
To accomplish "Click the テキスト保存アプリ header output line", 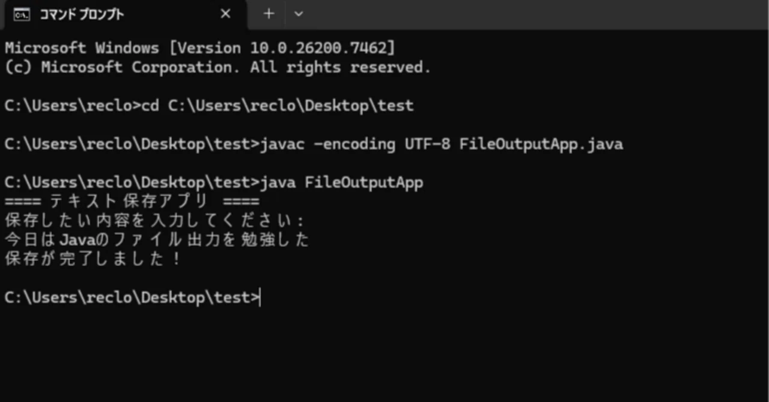I will click(132, 201).
